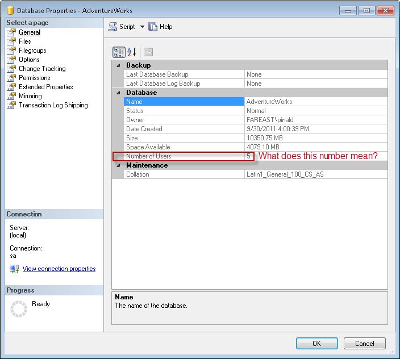Click the Help book icon

[x=153, y=27]
